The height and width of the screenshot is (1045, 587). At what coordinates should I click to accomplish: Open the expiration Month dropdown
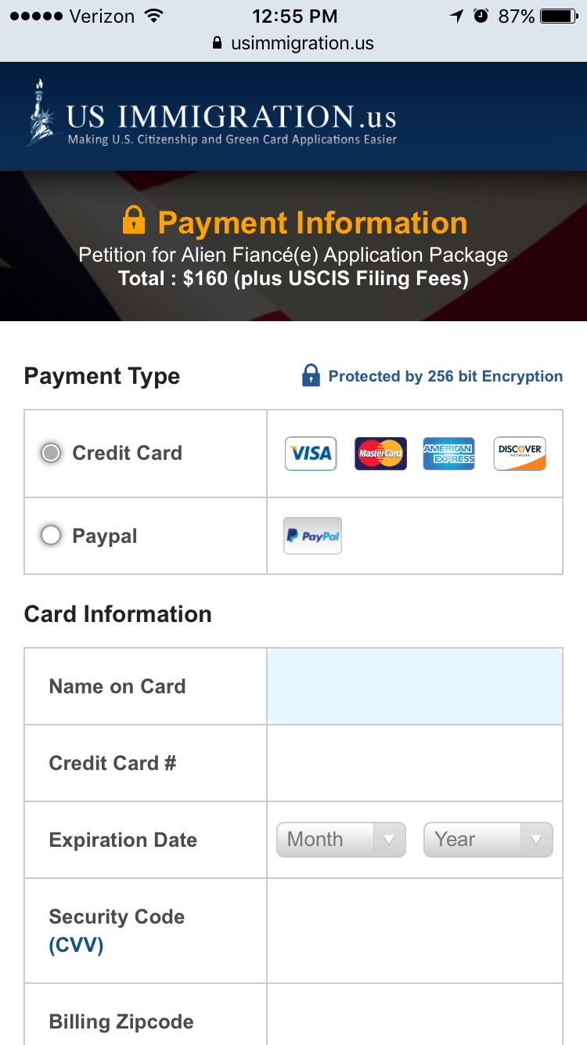[341, 840]
